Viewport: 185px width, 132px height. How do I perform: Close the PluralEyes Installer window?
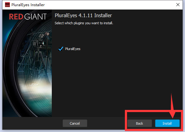click(x=178, y=5)
